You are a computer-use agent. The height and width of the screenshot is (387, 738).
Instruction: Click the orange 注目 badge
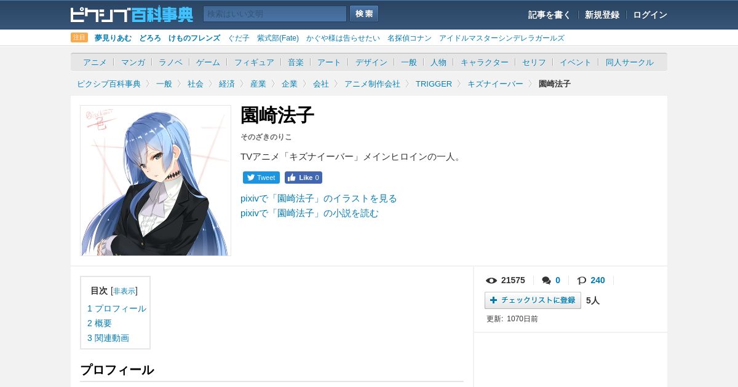click(79, 37)
